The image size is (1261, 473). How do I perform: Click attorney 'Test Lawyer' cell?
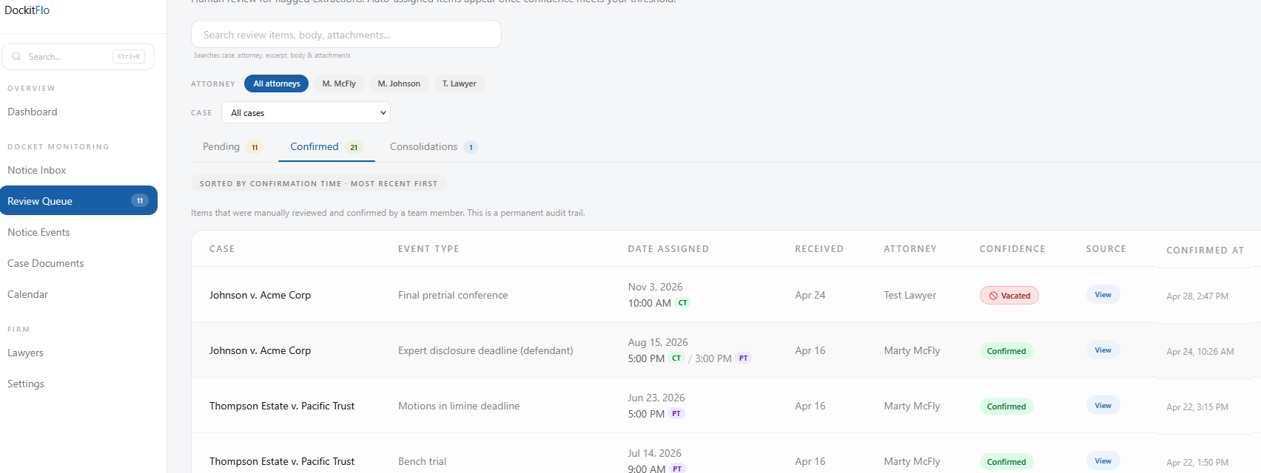pyautogui.click(x=910, y=295)
